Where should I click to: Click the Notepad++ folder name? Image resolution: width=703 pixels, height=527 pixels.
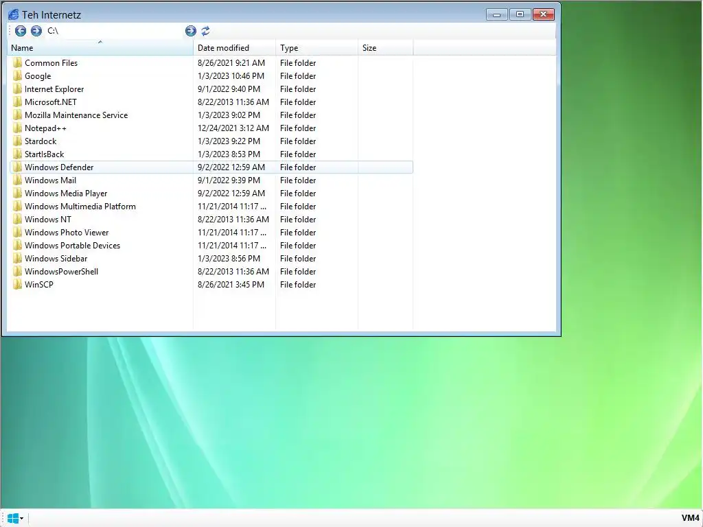45,128
